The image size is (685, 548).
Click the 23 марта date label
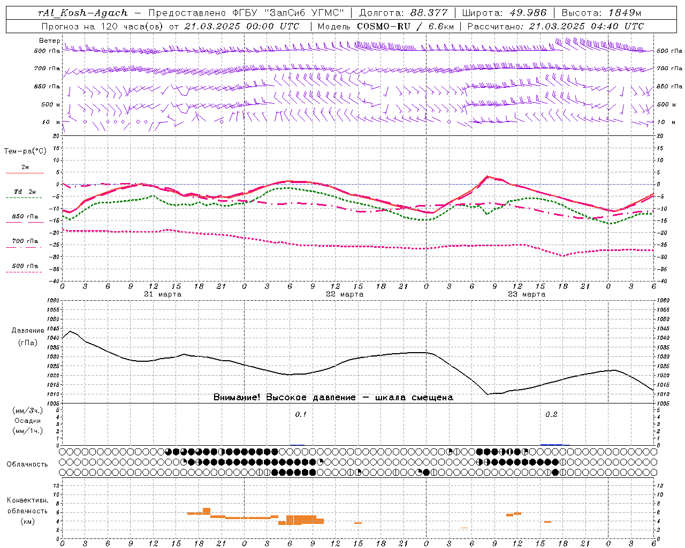click(527, 294)
